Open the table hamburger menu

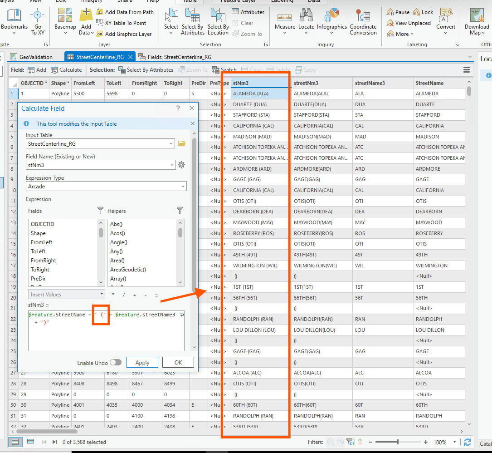click(x=467, y=70)
